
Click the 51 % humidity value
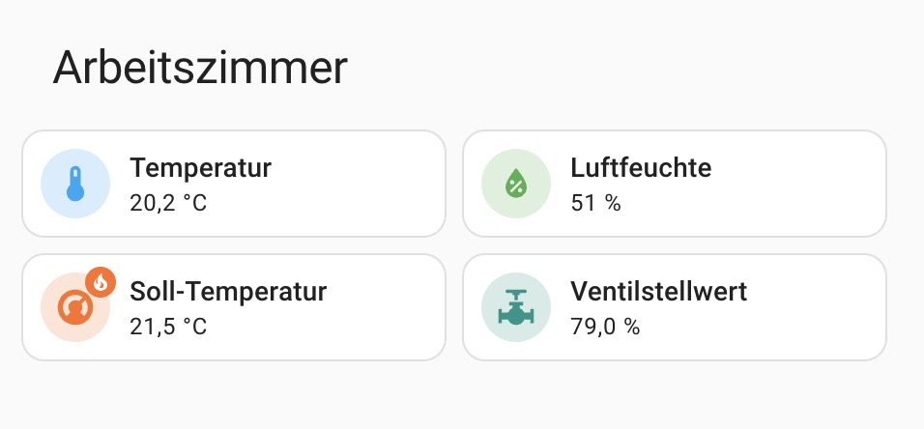pyautogui.click(x=595, y=203)
